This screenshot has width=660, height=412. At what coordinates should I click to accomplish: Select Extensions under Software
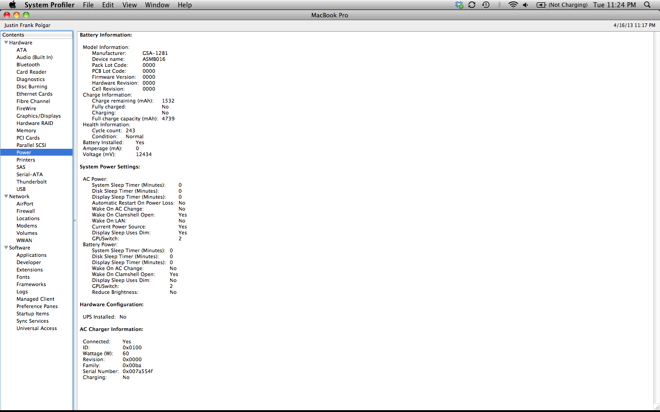pos(30,270)
